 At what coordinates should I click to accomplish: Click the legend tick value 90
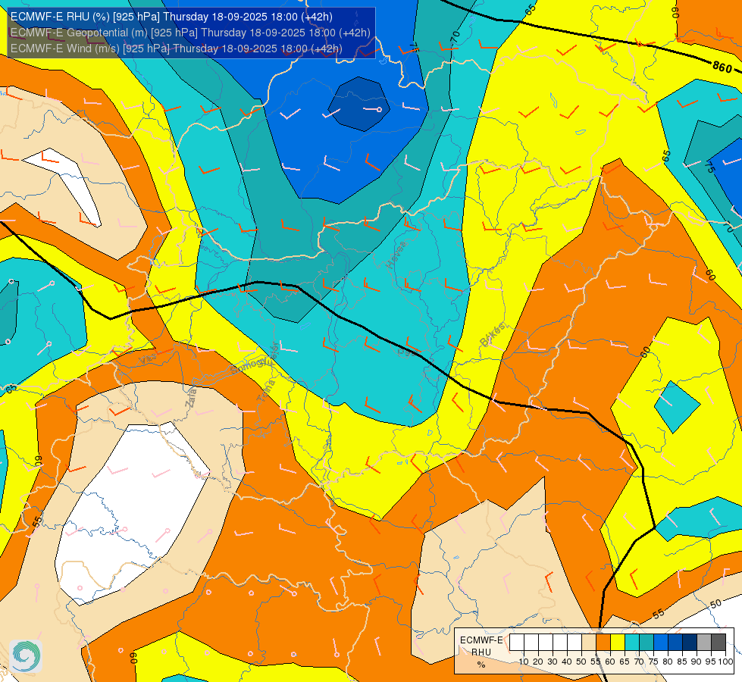coord(697,662)
